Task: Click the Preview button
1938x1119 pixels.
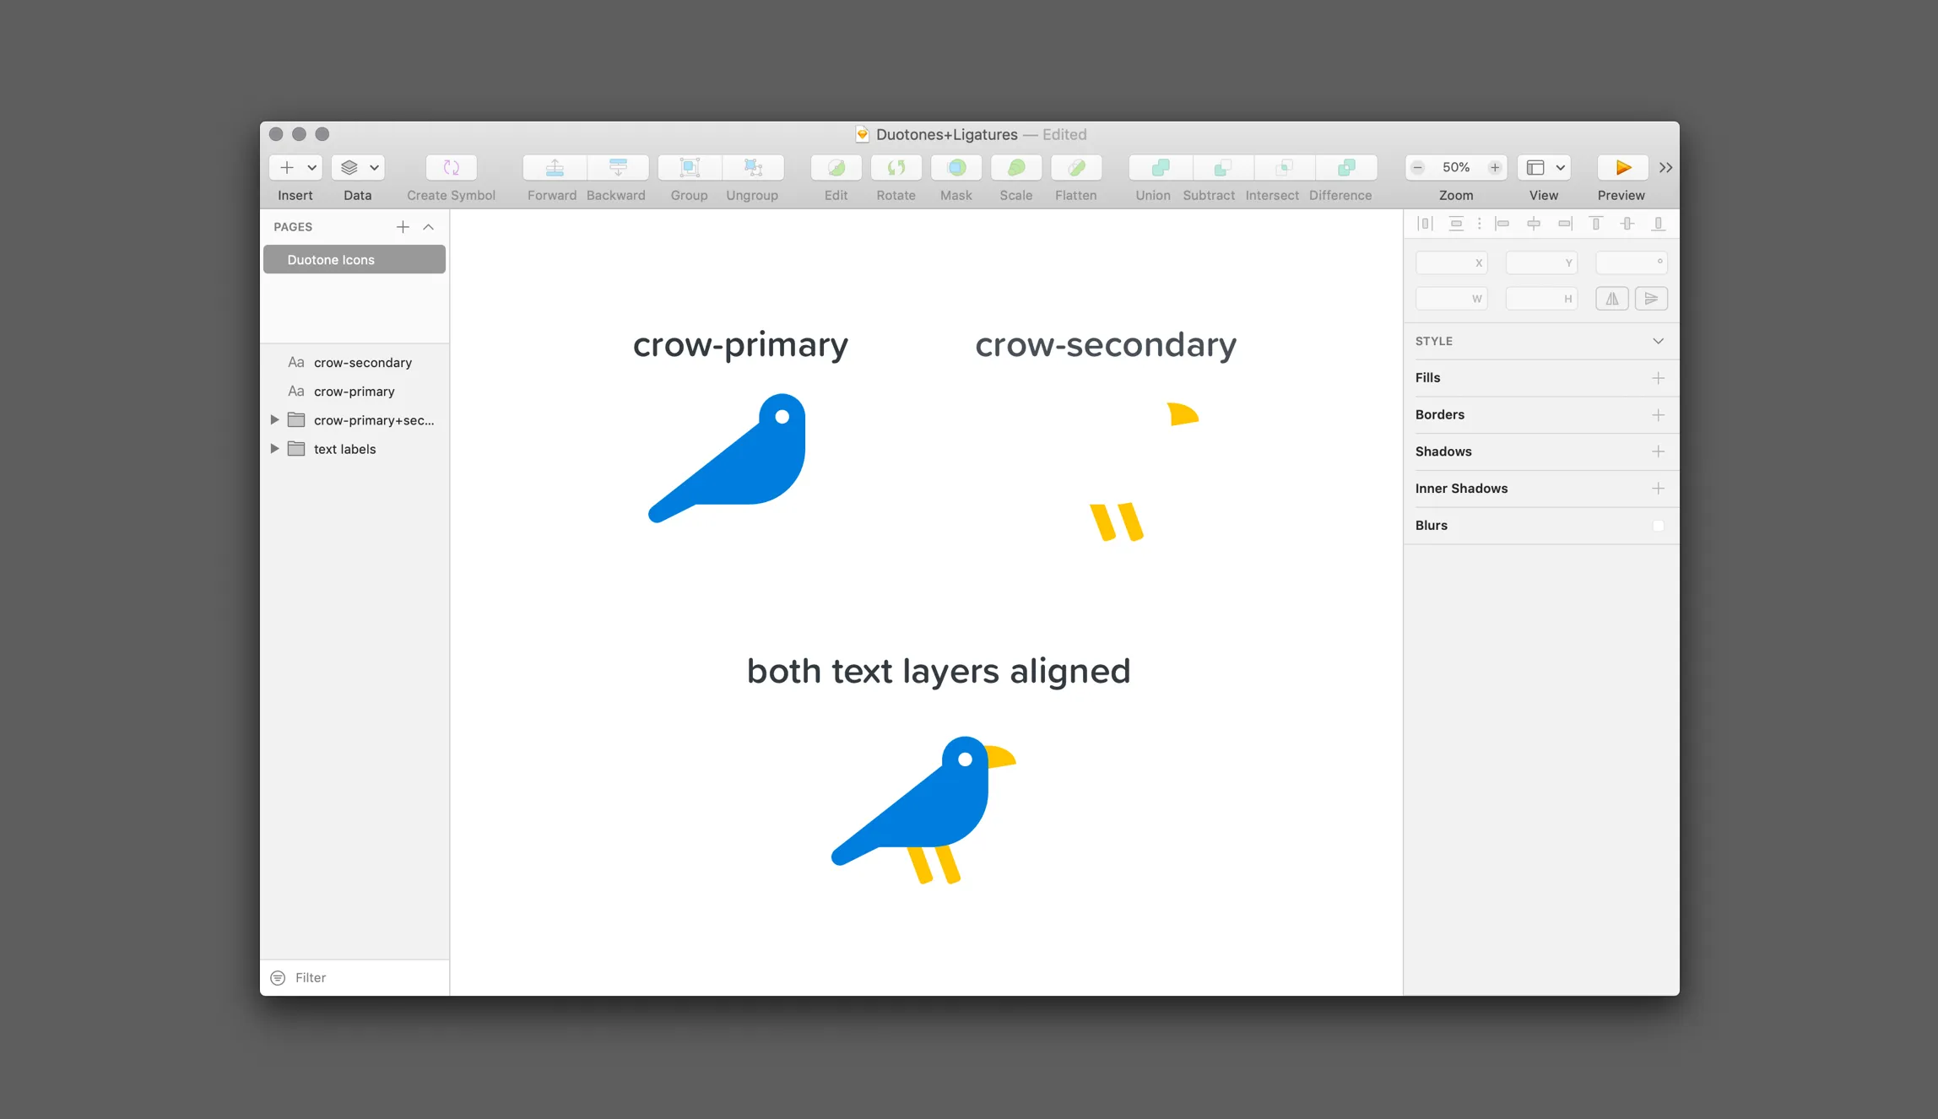Action: click(x=1620, y=167)
